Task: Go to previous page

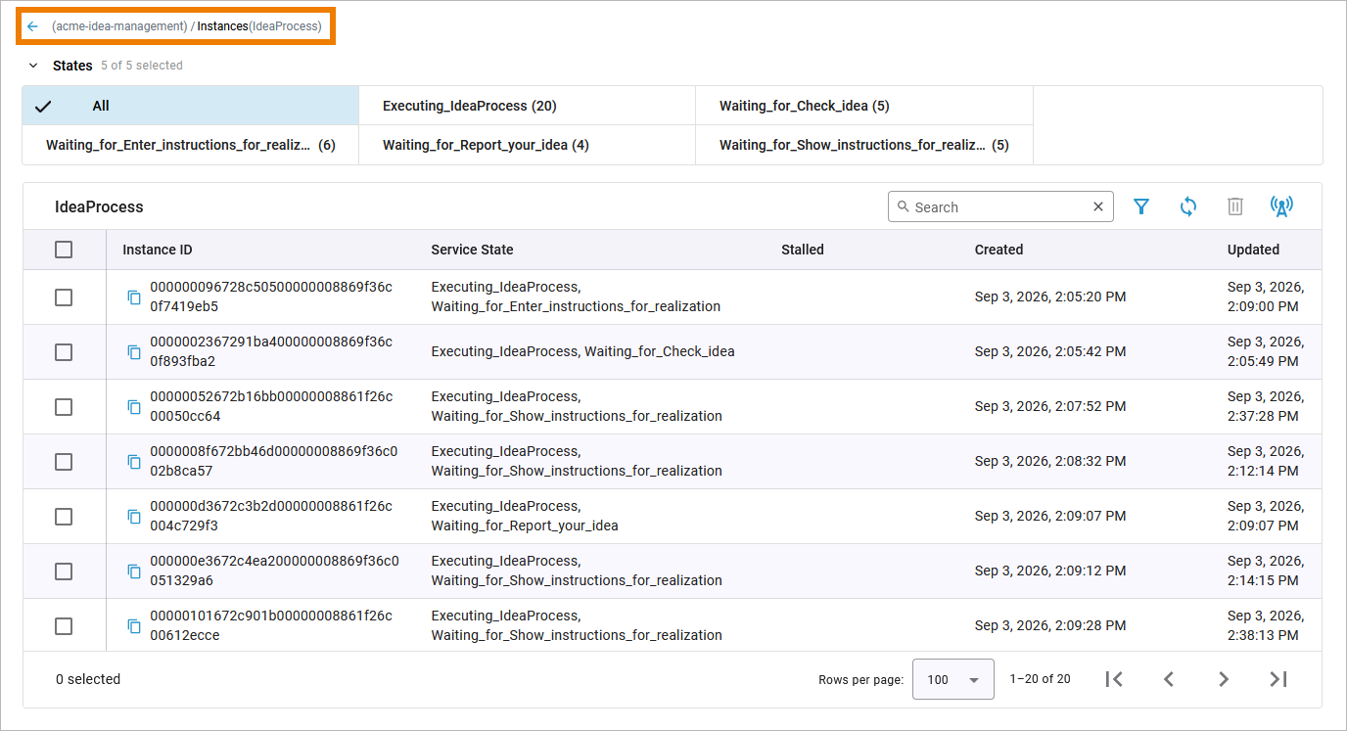Action: [1169, 679]
